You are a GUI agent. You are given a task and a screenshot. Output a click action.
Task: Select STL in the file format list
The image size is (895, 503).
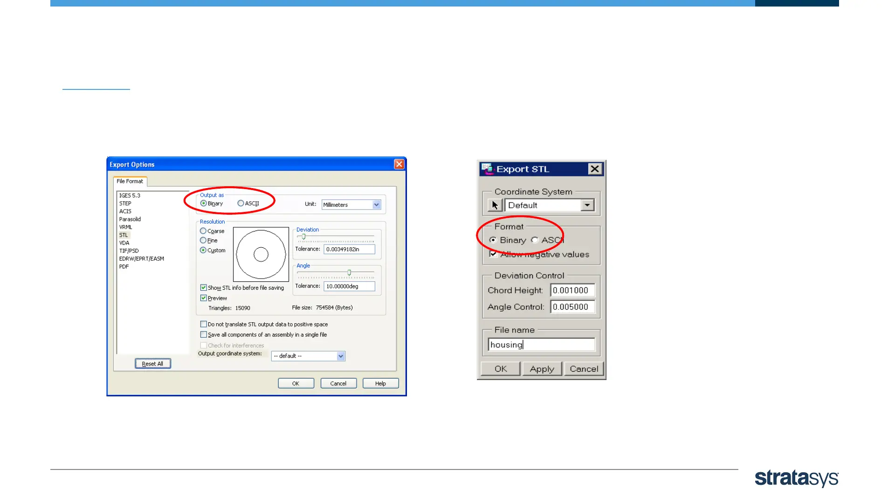click(x=124, y=235)
